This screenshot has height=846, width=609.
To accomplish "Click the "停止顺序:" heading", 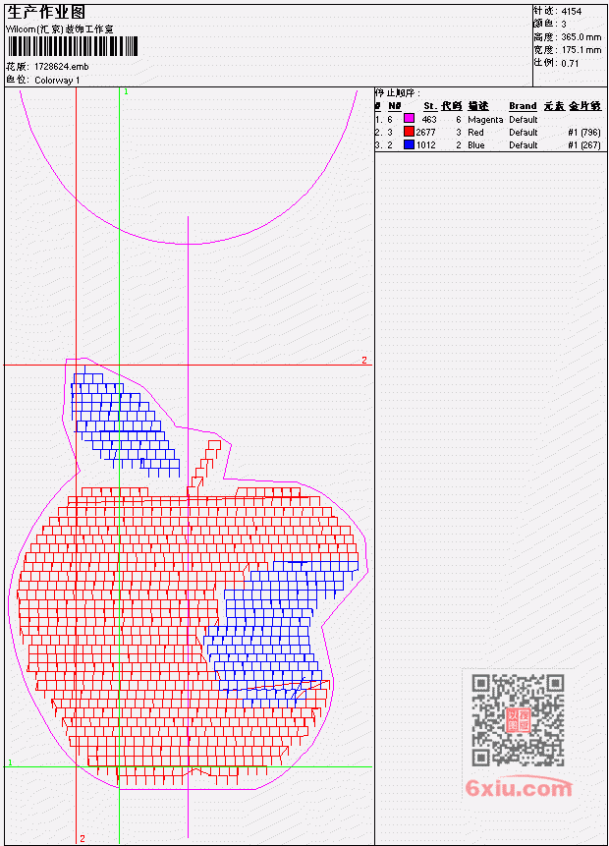I will [x=398, y=92].
